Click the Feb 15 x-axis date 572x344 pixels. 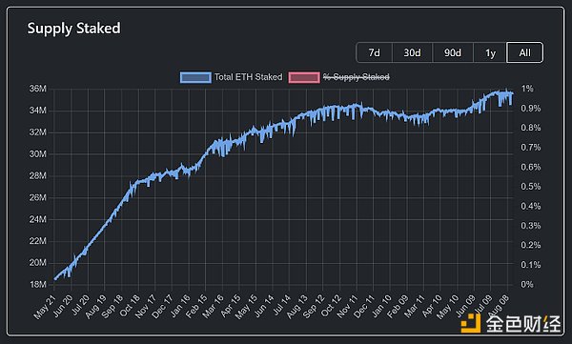tap(195, 307)
